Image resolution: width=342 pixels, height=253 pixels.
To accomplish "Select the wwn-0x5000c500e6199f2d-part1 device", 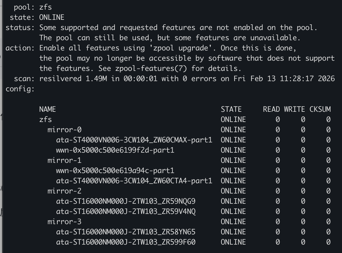I will click(x=115, y=150).
